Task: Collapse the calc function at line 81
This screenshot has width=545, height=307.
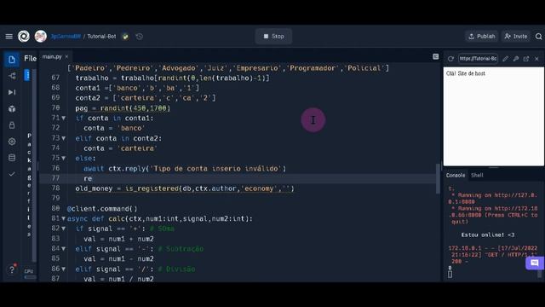Action: click(x=64, y=219)
